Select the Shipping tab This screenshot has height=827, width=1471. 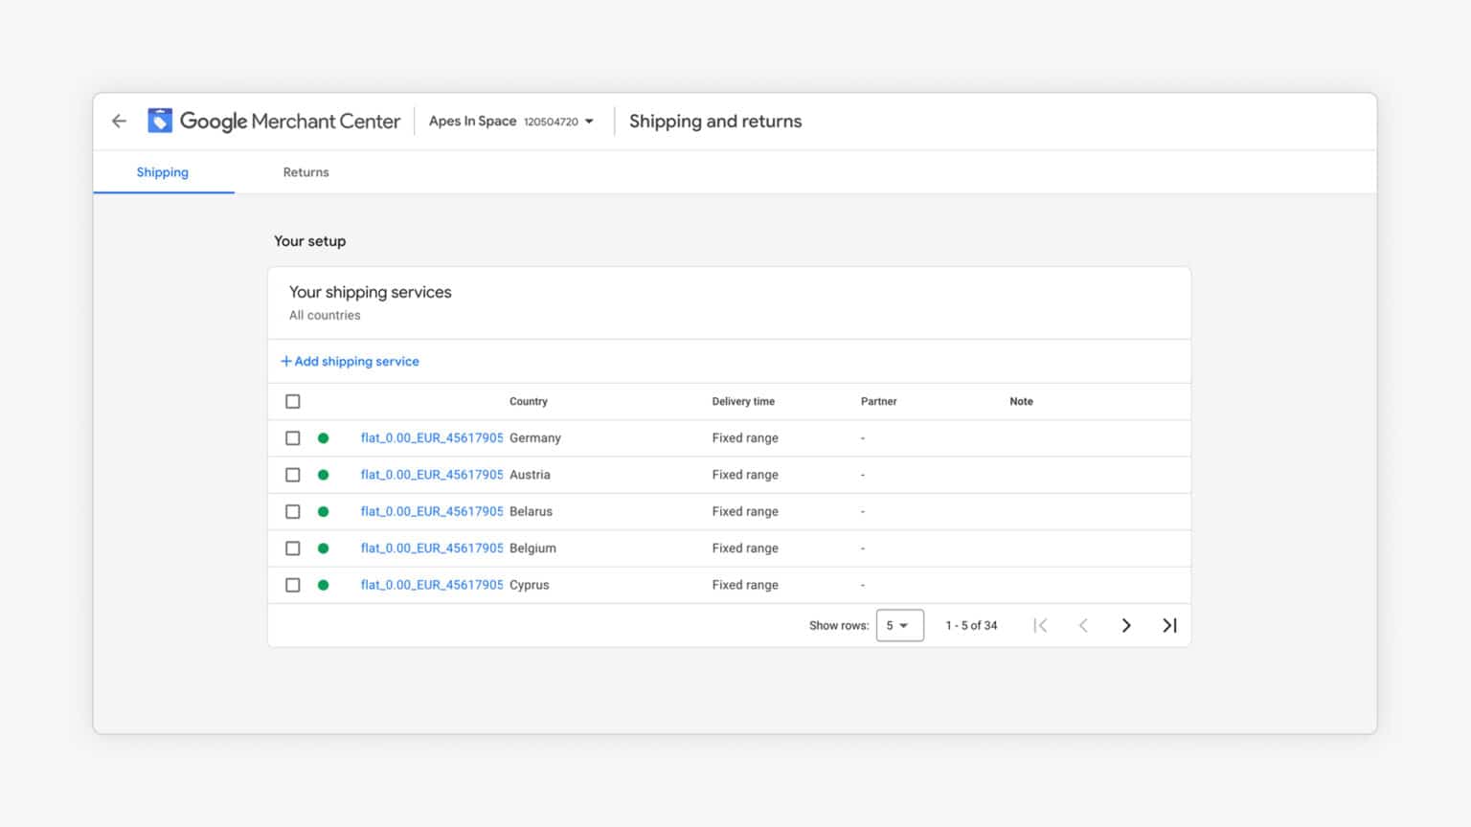[x=162, y=172]
